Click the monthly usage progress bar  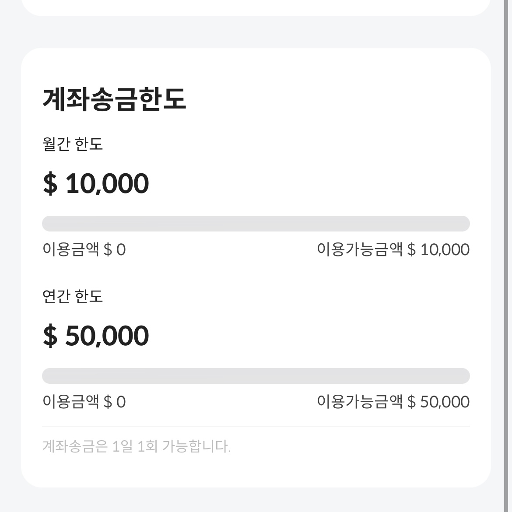[x=255, y=223]
